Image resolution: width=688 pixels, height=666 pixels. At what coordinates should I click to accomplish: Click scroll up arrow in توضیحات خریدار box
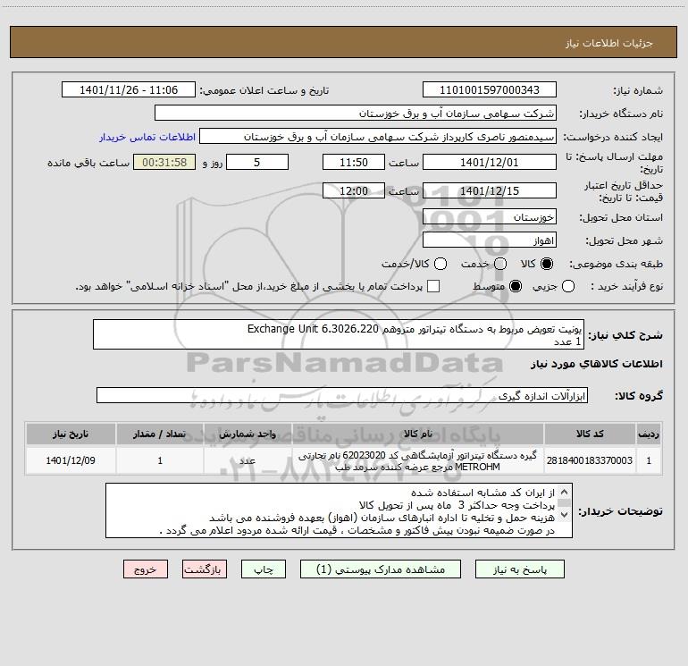click(565, 492)
